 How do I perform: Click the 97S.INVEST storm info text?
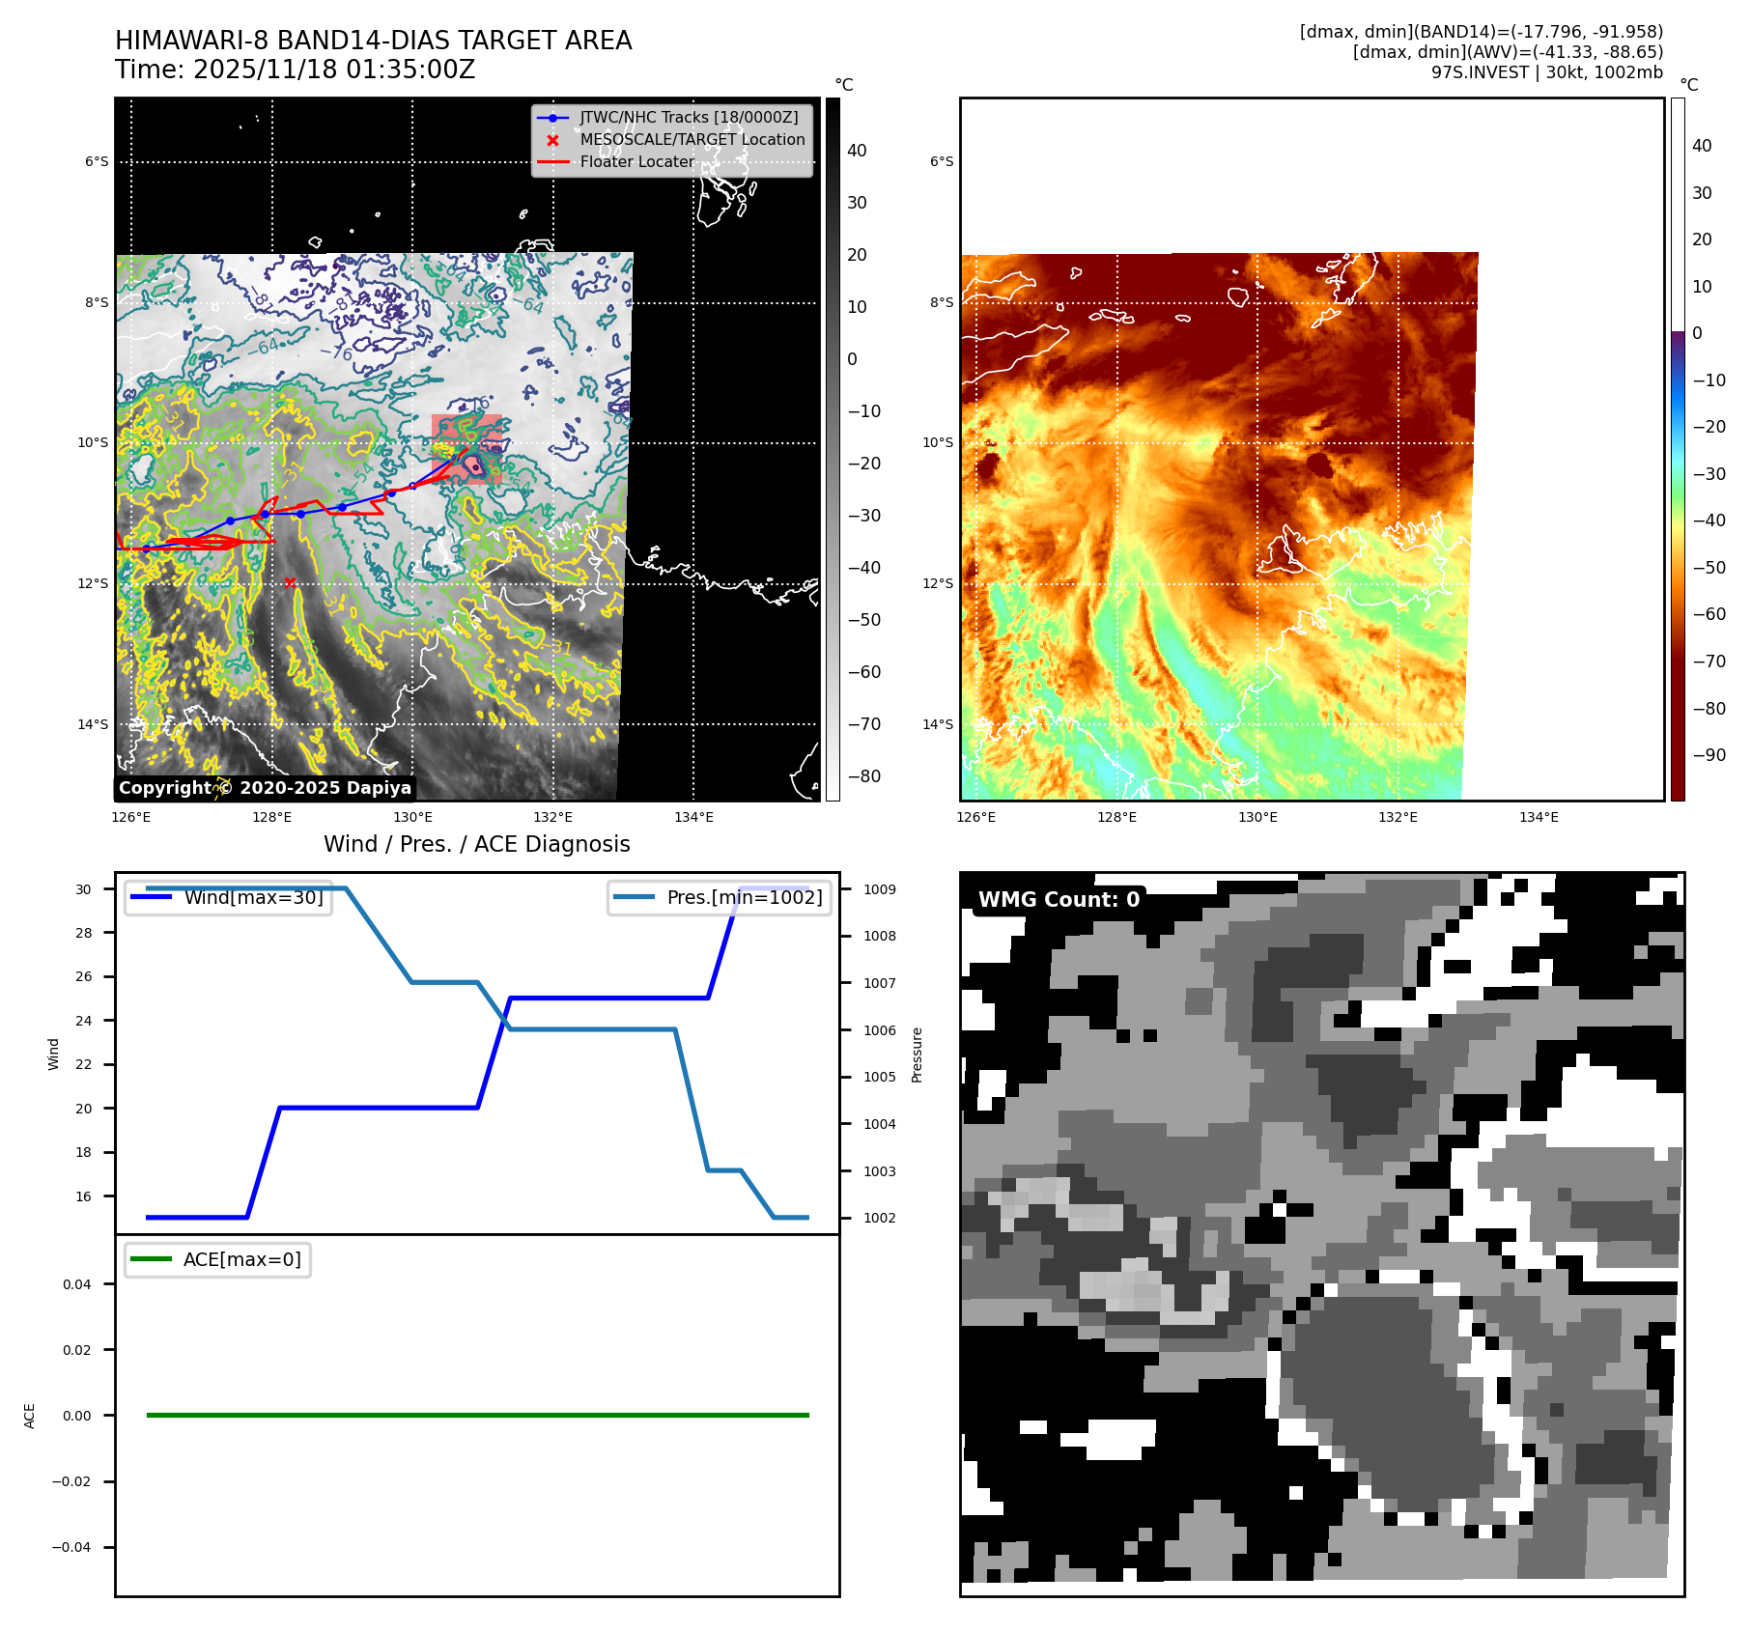coord(1546,72)
